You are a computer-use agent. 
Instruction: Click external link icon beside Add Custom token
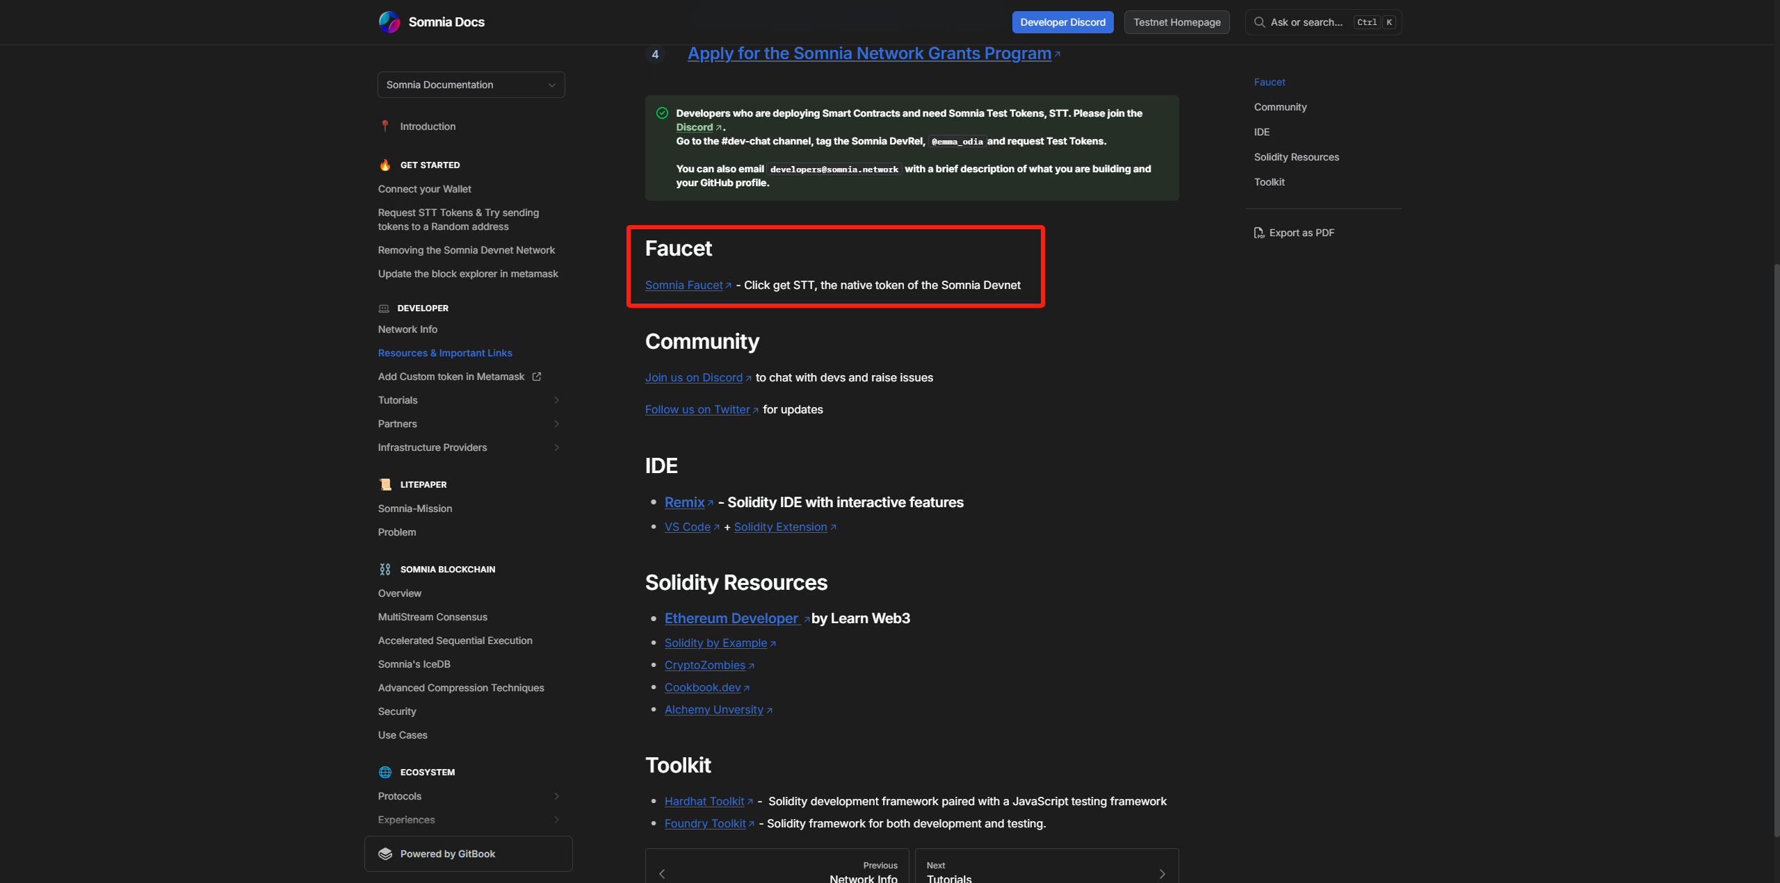pos(537,377)
